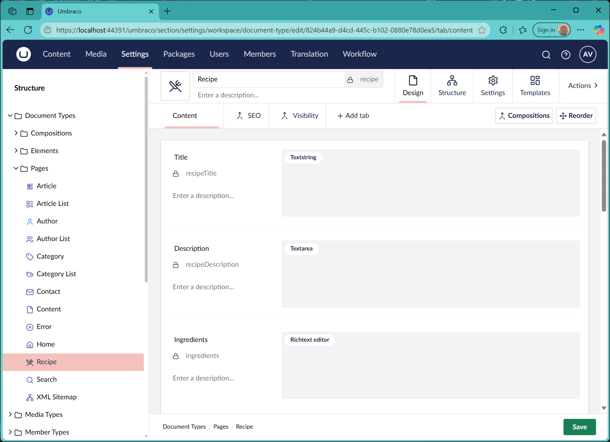This screenshot has height=442, width=610.
Task: Open the backoffice search magnifier icon
Action: tap(546, 55)
